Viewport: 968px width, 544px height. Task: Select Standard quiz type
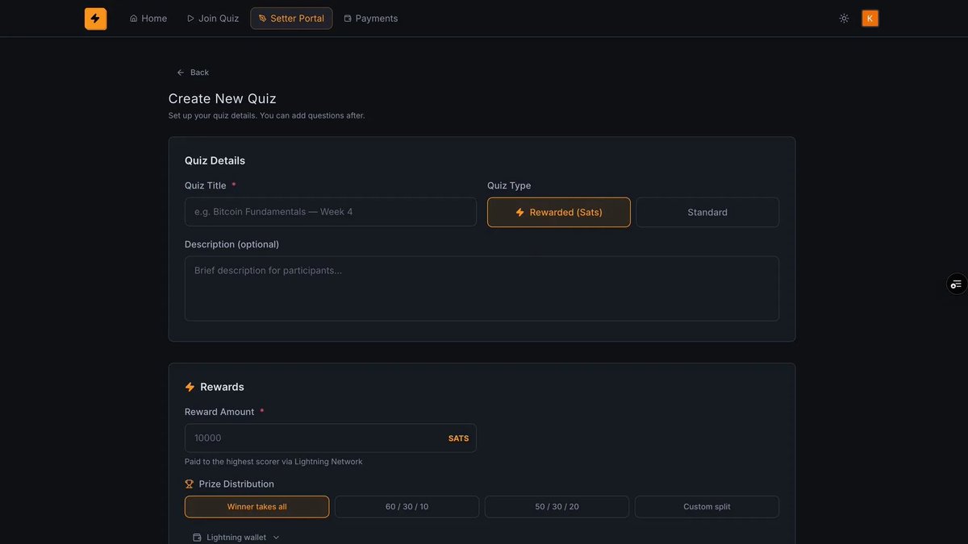707,213
